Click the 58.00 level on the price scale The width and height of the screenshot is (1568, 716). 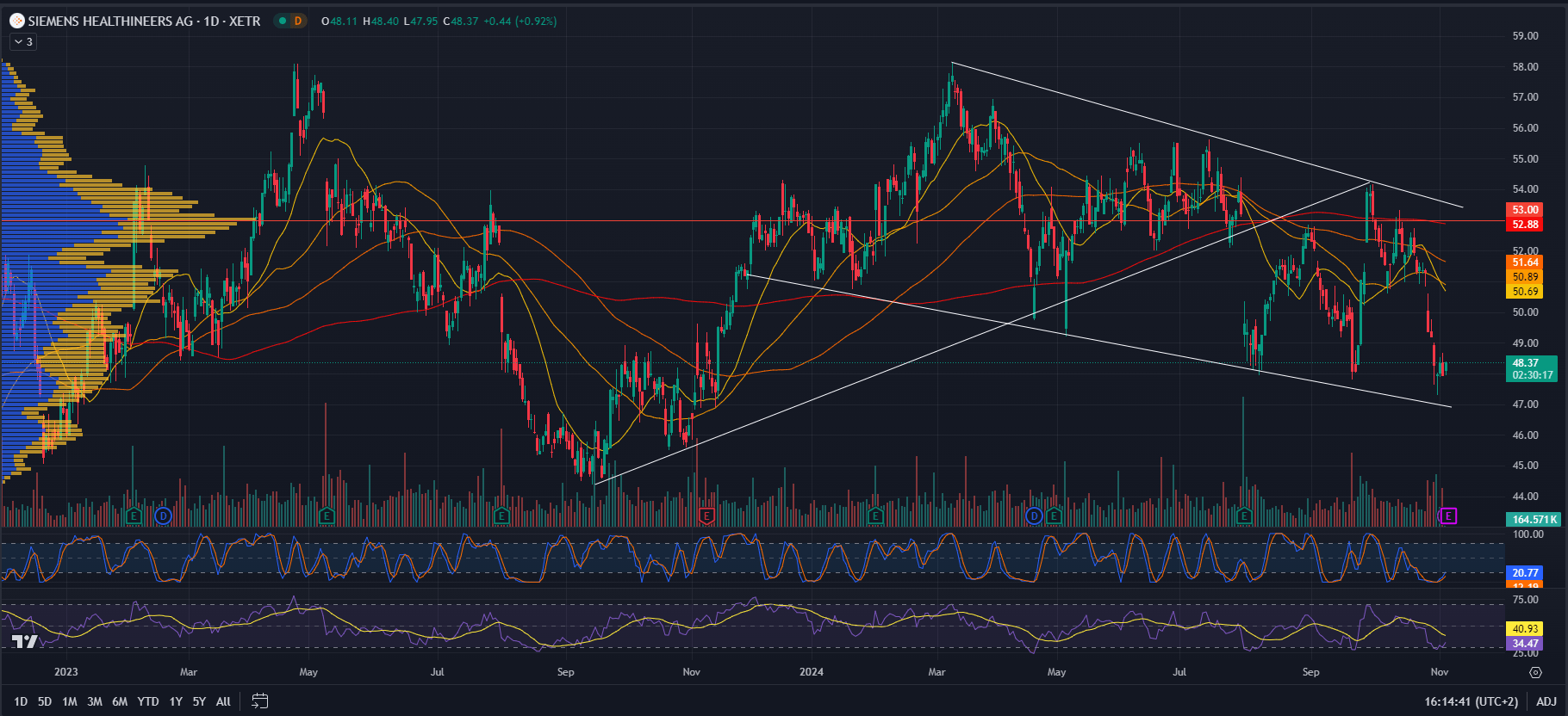click(1525, 67)
